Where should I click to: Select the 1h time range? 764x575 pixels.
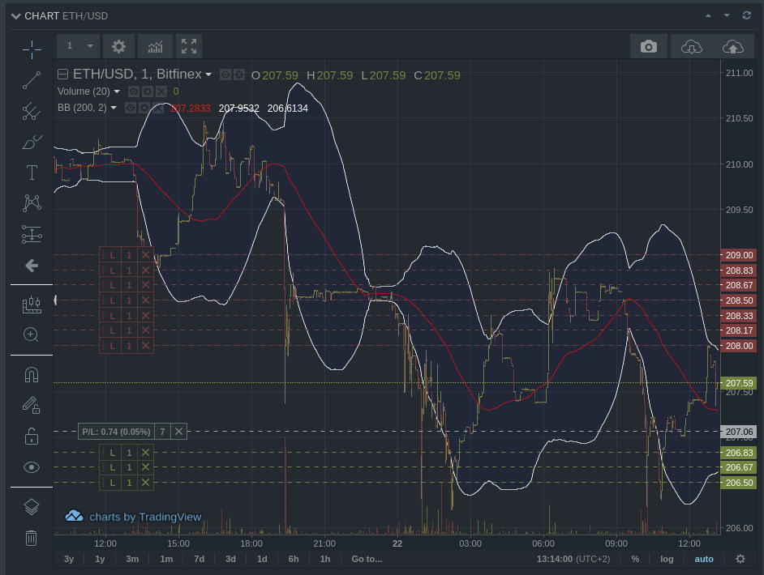pos(324,559)
